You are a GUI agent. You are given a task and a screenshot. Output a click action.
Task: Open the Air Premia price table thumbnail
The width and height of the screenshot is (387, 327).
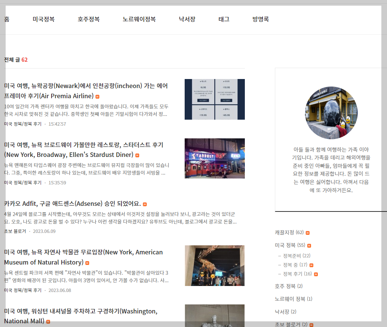215,99
